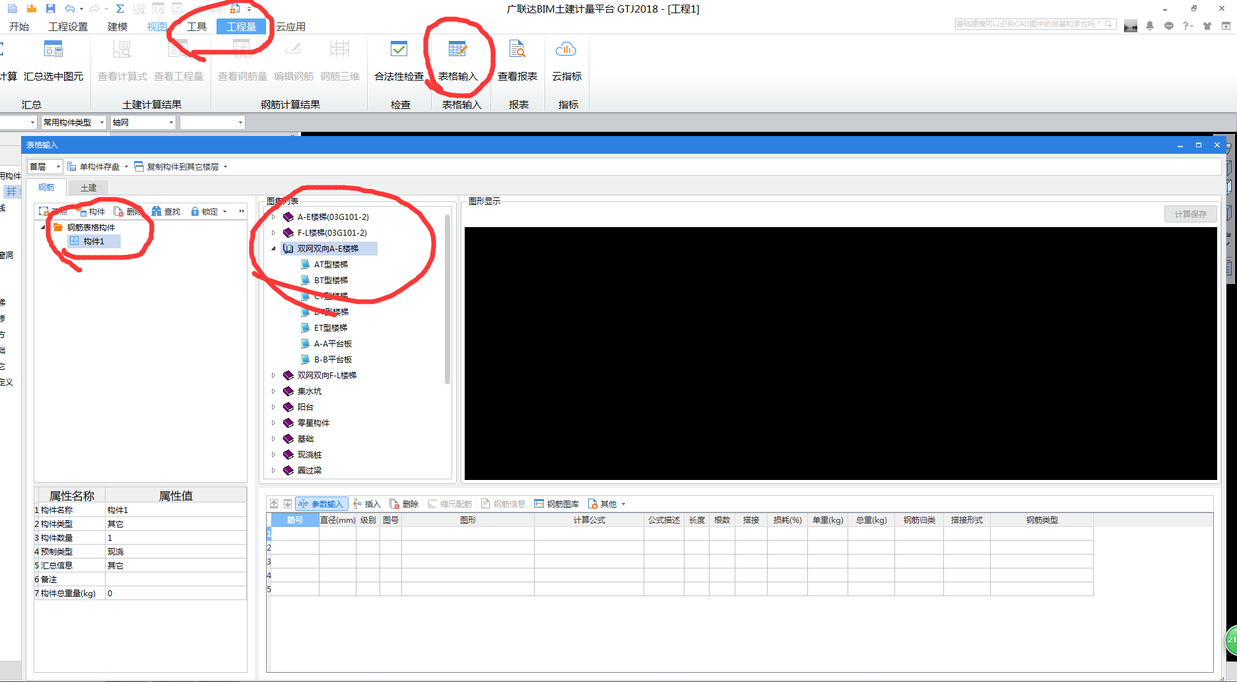Screen dimensions: 1237x682
Task: Click the open folder icon in title bar
Action: tap(31, 9)
